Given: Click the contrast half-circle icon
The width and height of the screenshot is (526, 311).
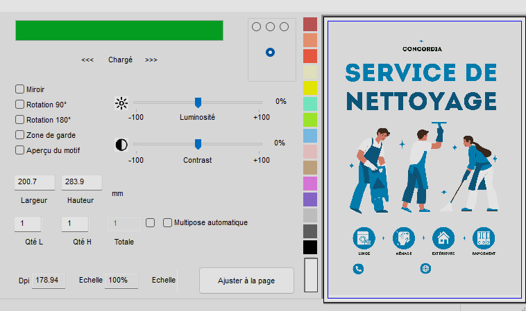Looking at the screenshot, I should 121,145.
